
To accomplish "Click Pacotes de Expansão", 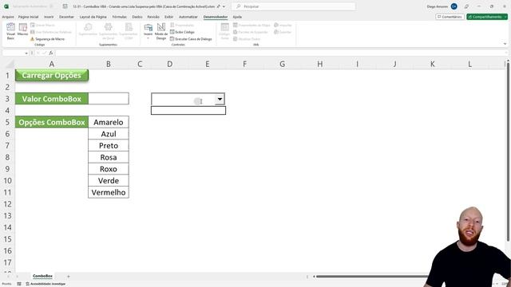I will coord(251,32).
